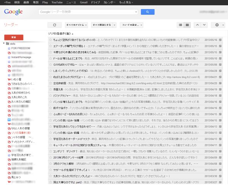Click feed icon next to FOR FREEDOM

9,48
